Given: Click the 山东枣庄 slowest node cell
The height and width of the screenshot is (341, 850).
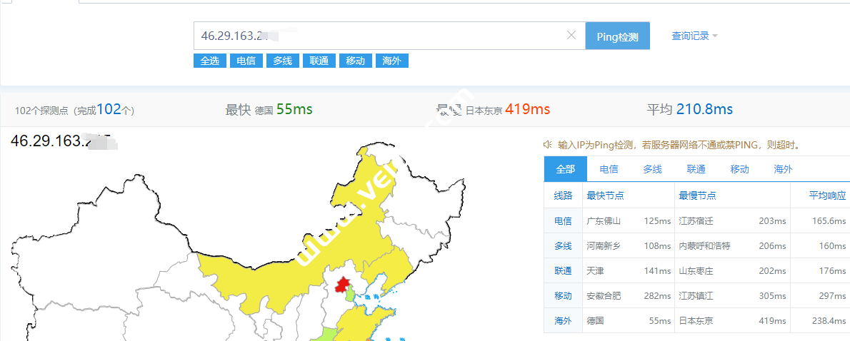Looking at the screenshot, I should point(696,270).
